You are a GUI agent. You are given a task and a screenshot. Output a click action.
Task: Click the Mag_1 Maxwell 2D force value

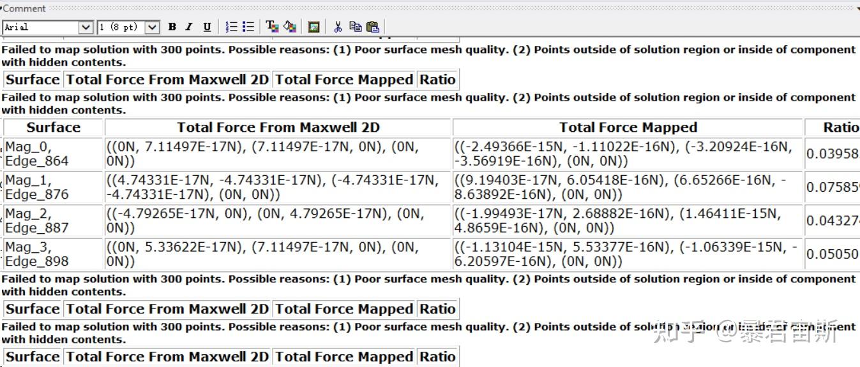pyautogui.click(x=278, y=187)
